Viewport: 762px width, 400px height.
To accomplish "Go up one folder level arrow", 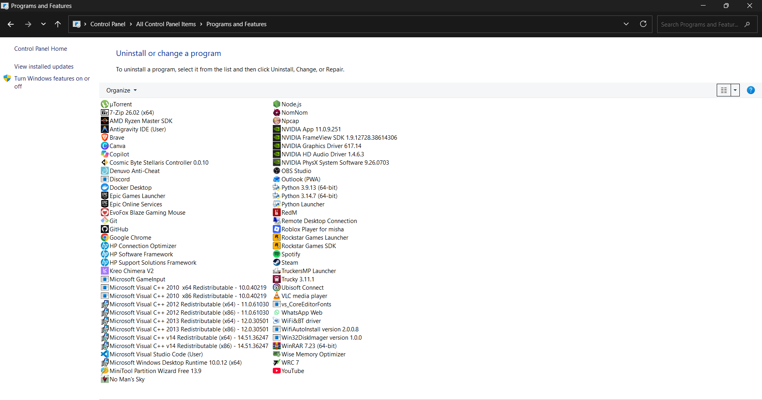I will pyautogui.click(x=58, y=24).
